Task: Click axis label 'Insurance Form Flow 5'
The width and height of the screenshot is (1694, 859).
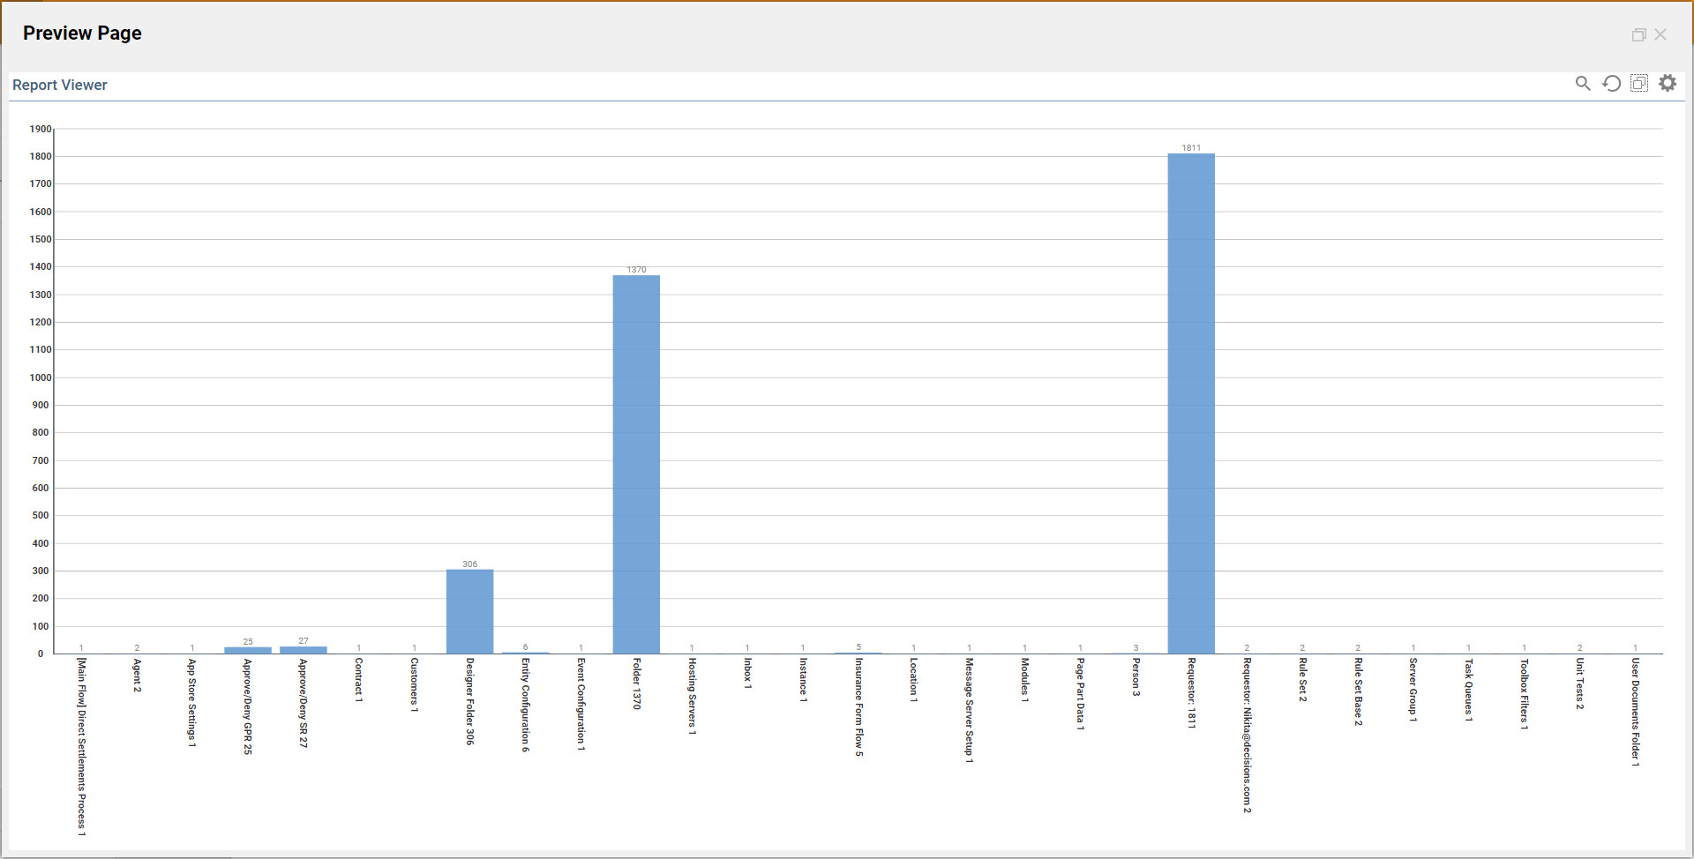Action: (x=858, y=707)
